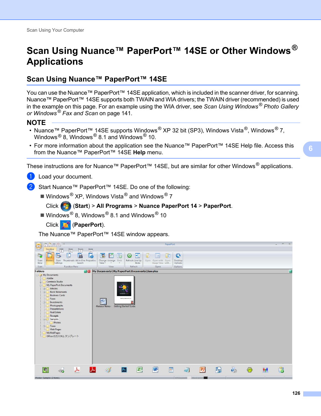Expand the Bank Statements folder
Viewport: 321px width, 416px height.
44,292
